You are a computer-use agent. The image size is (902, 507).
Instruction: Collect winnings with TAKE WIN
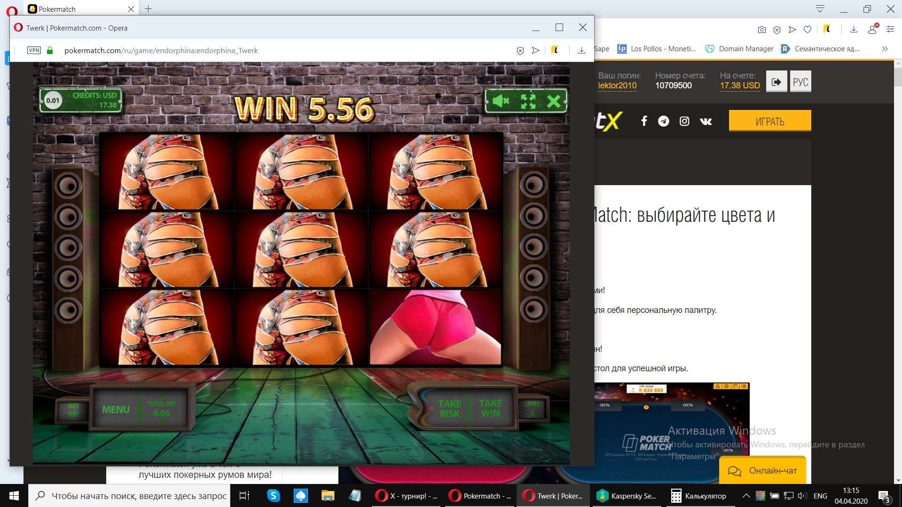[x=491, y=408]
